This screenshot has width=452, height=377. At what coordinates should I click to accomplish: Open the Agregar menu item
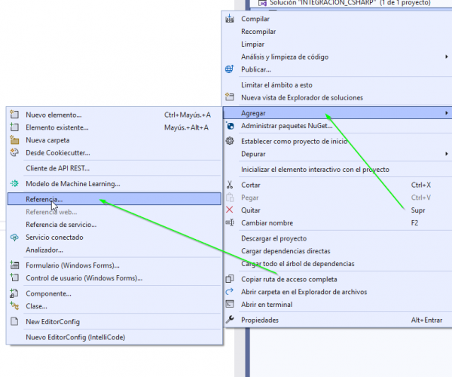coord(337,113)
